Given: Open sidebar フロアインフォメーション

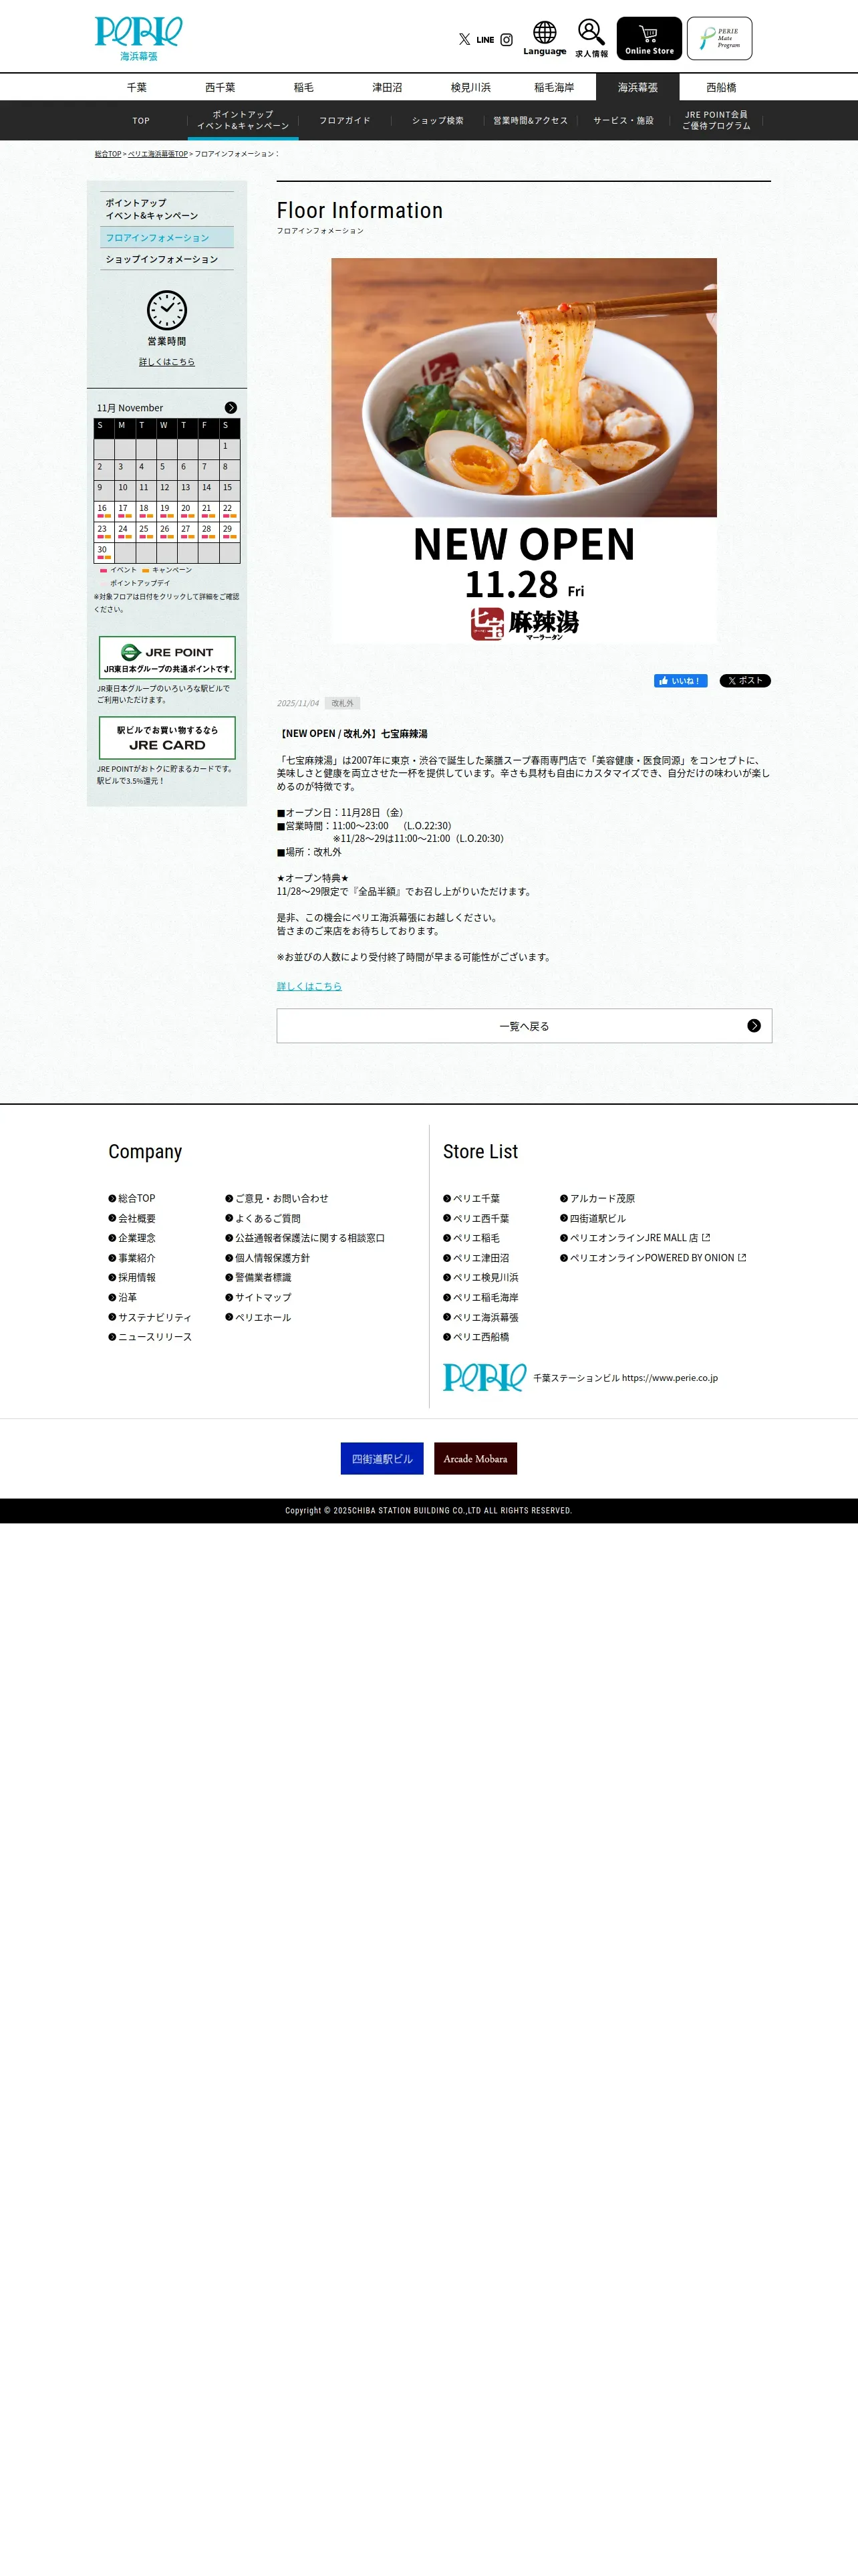Looking at the screenshot, I should pyautogui.click(x=167, y=237).
